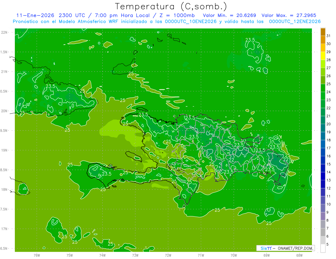Click colorbar swatch between 25 and 26
336x259 pixels.
[x=323, y=80]
